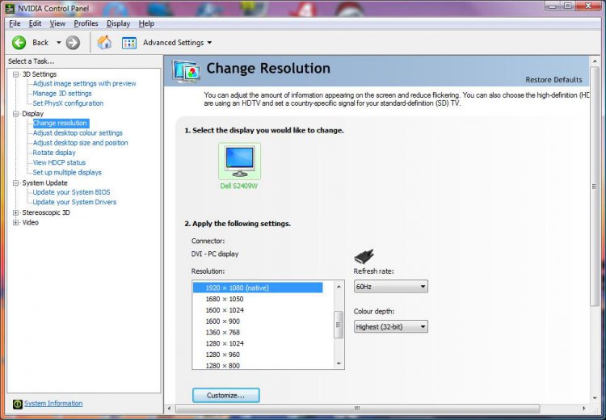Open the Display menu
606x420 pixels.
(x=118, y=23)
